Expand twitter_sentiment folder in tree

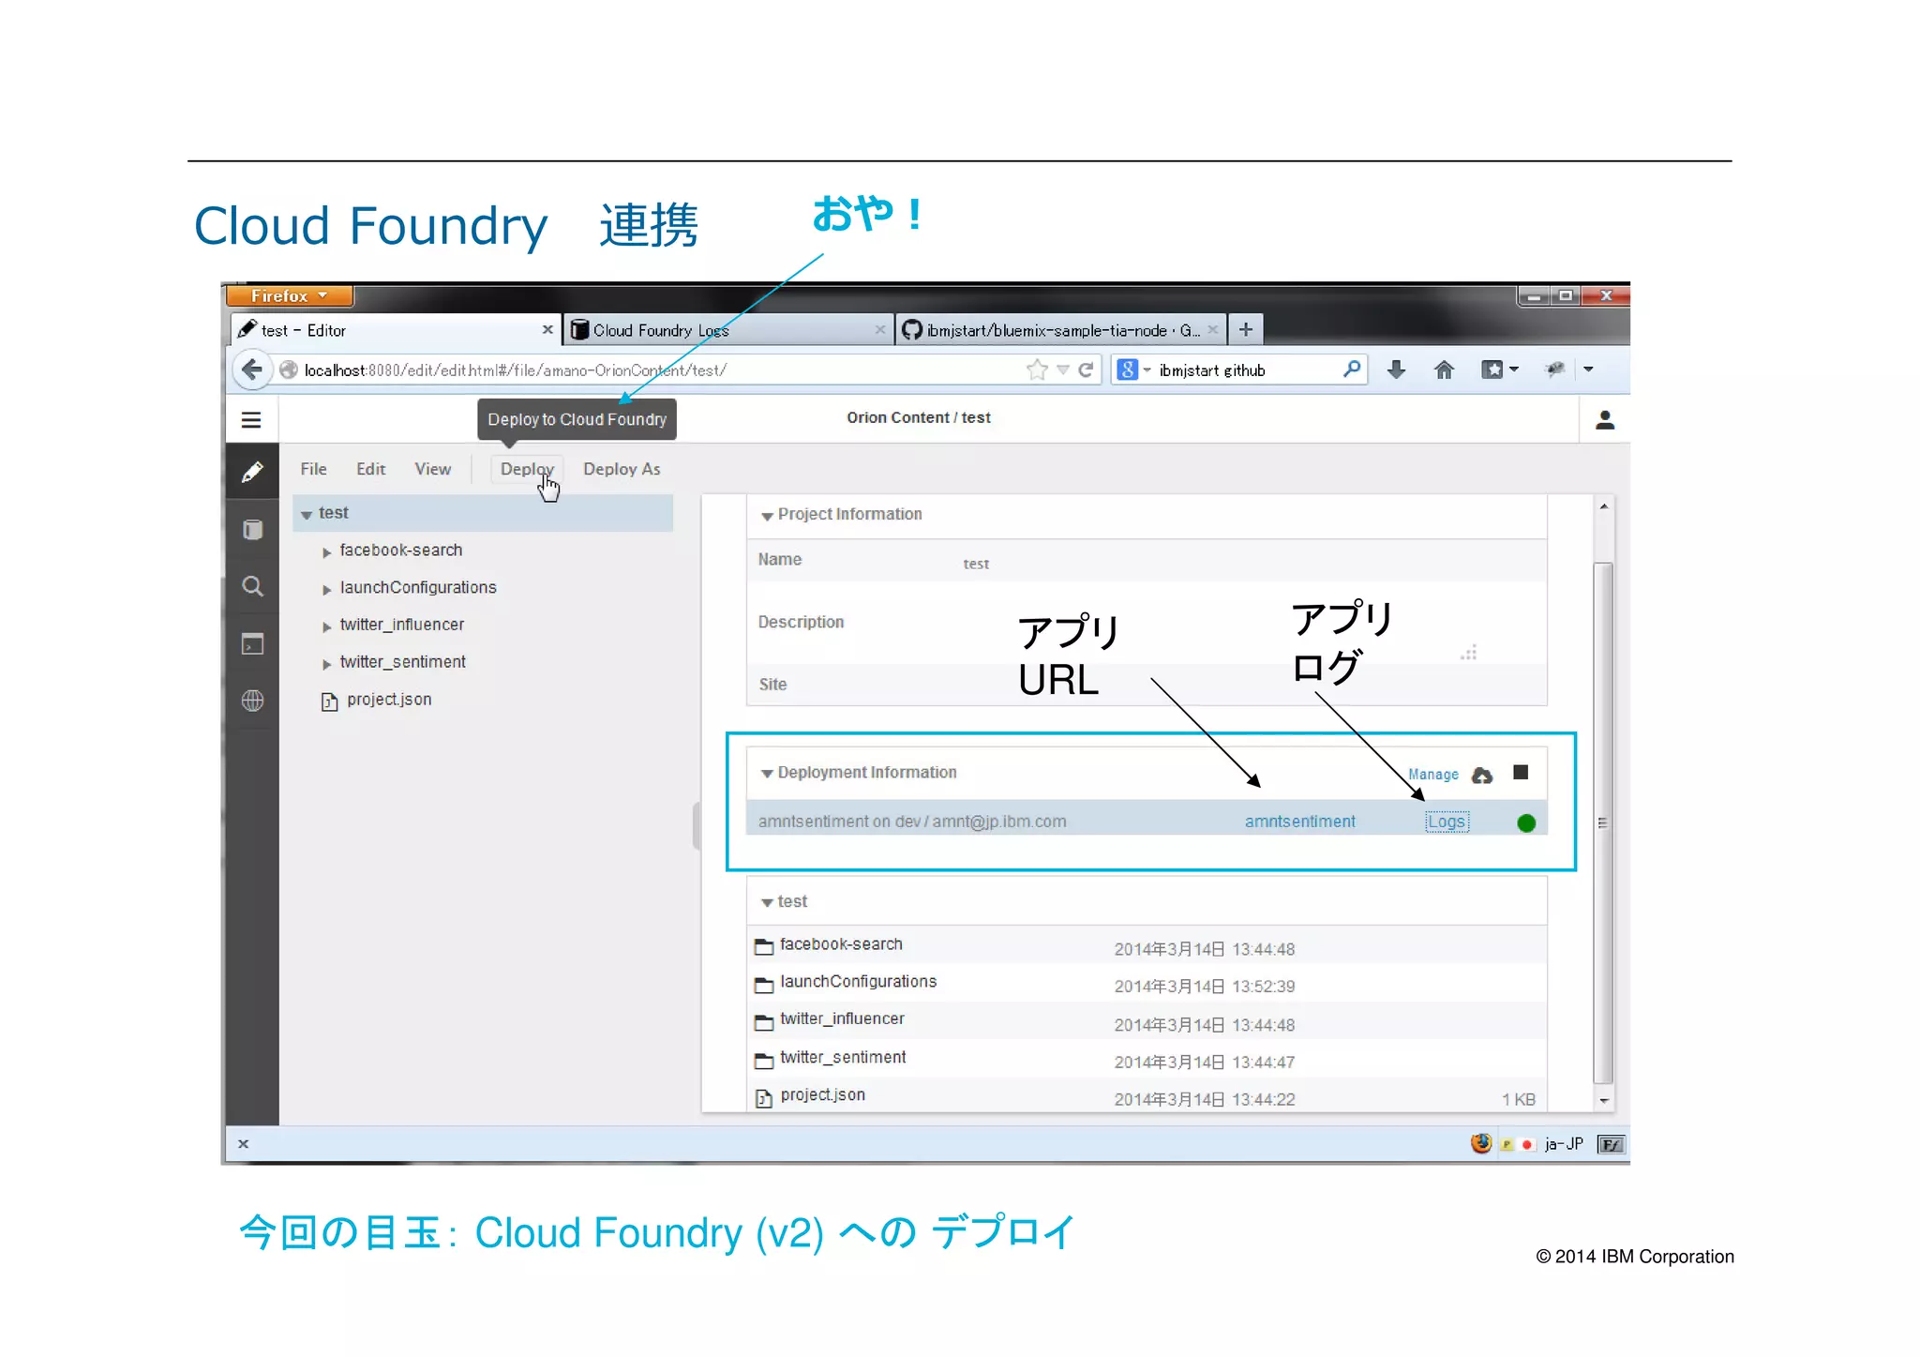coord(326,665)
